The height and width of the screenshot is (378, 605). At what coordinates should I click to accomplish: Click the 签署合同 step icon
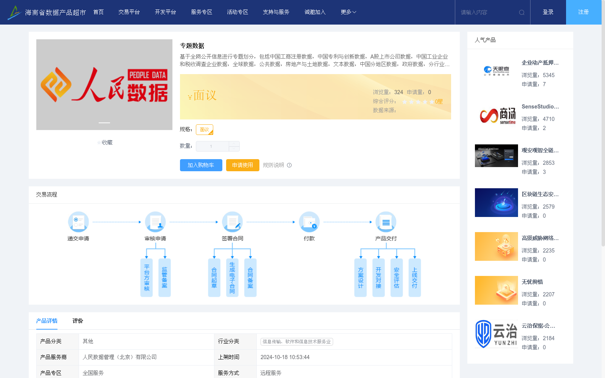point(232,222)
